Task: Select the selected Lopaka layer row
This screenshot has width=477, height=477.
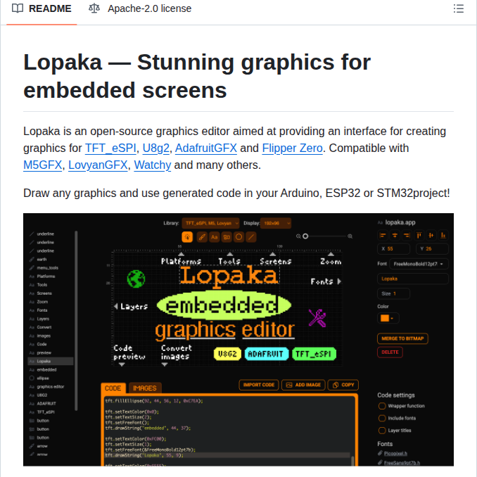Action: point(51,362)
